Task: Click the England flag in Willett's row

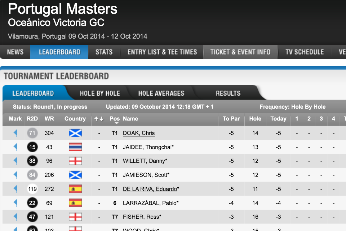Action: click(75, 161)
